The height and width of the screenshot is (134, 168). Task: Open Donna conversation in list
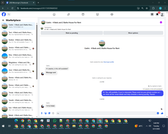18,86
